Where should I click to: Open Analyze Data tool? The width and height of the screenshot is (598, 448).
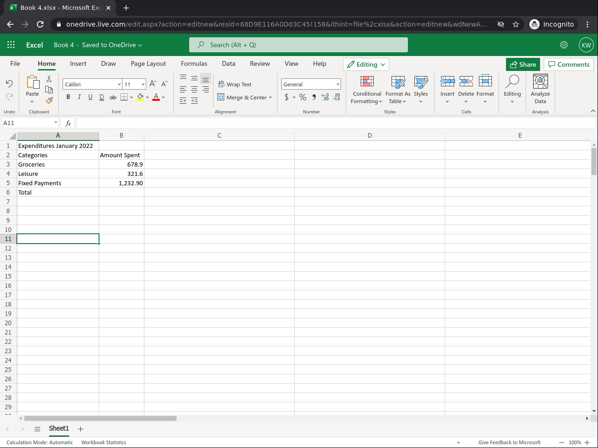(x=540, y=89)
